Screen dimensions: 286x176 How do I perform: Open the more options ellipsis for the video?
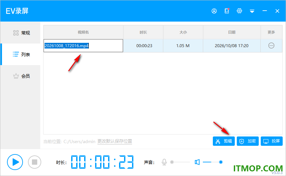[x=271, y=45]
